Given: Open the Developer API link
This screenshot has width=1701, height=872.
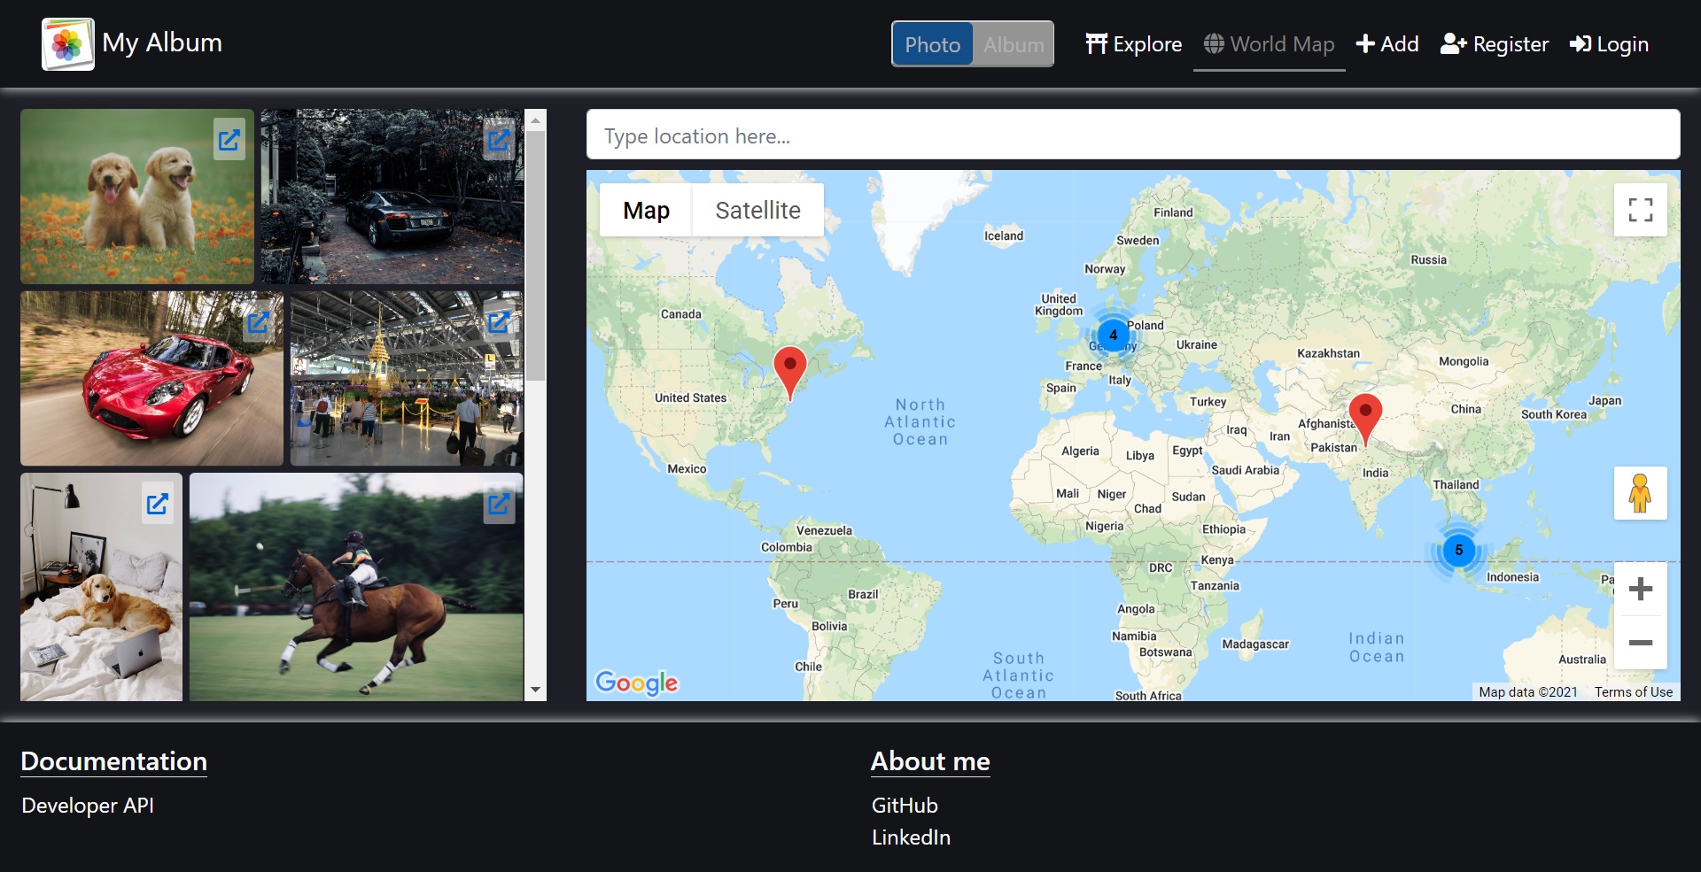Looking at the screenshot, I should click(x=88, y=806).
